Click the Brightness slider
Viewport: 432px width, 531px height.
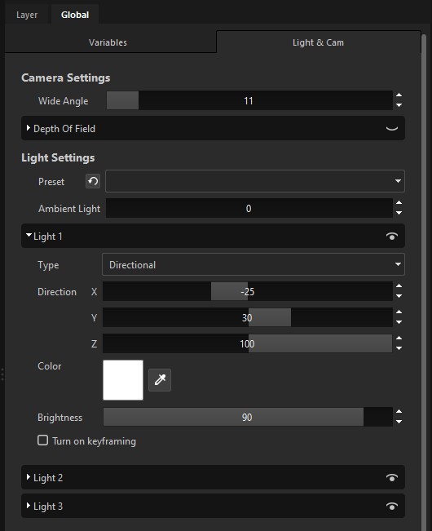248,417
